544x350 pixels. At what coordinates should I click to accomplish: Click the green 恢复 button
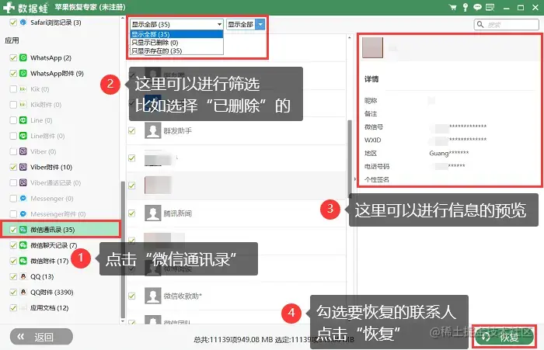pyautogui.click(x=504, y=337)
